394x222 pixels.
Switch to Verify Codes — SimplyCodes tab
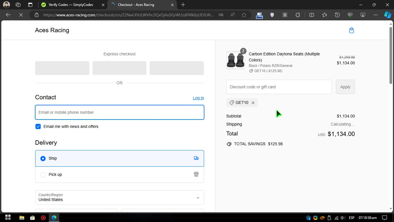pos(71,5)
